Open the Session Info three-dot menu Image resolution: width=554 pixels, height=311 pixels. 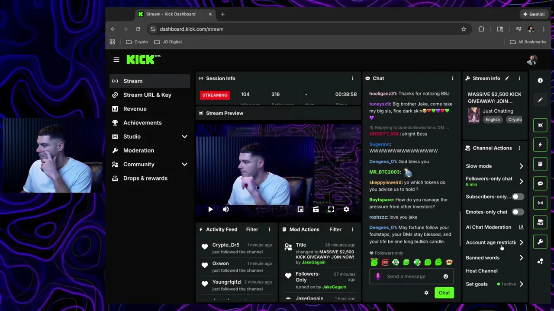pyautogui.click(x=352, y=78)
